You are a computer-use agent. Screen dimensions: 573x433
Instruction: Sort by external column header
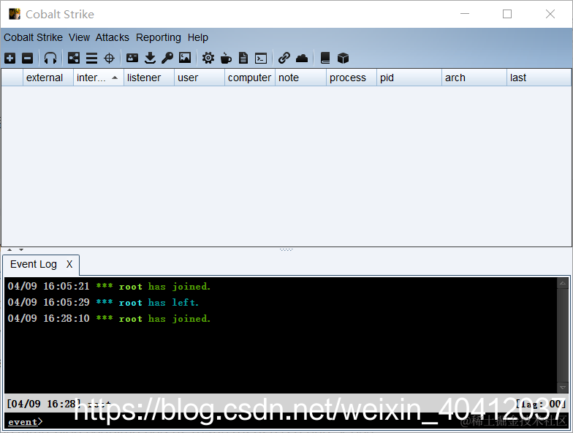[48, 78]
